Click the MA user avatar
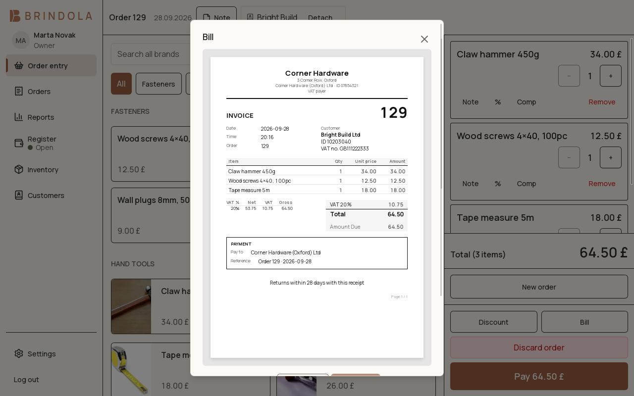This screenshot has height=396, width=634. pyautogui.click(x=21, y=41)
